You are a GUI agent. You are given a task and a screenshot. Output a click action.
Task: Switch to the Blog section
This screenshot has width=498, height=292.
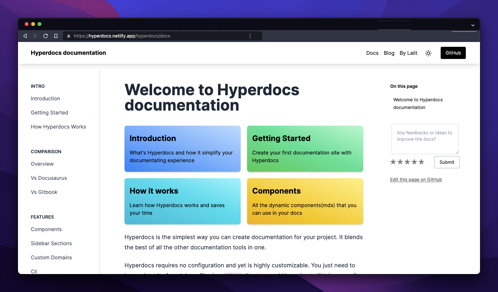click(x=389, y=53)
